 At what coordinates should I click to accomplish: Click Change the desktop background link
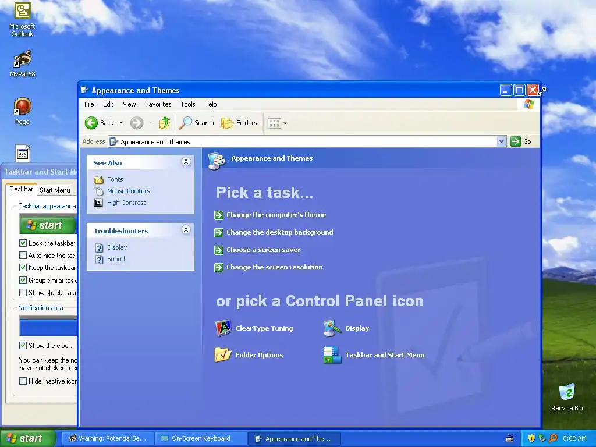280,232
